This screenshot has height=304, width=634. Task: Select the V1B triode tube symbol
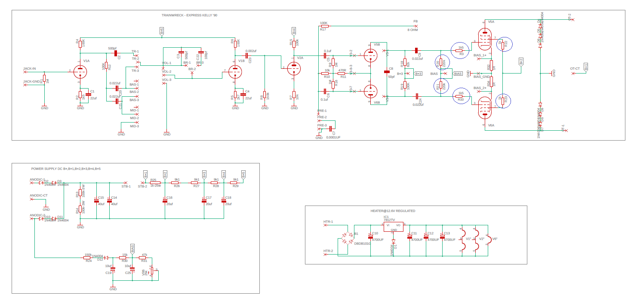tap(235, 71)
